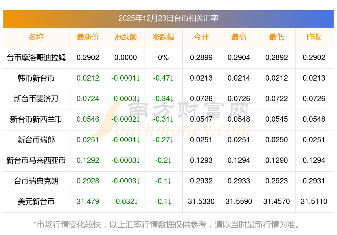Select the 最新价 column header
The height and width of the screenshot is (235, 337).
tap(88, 37)
